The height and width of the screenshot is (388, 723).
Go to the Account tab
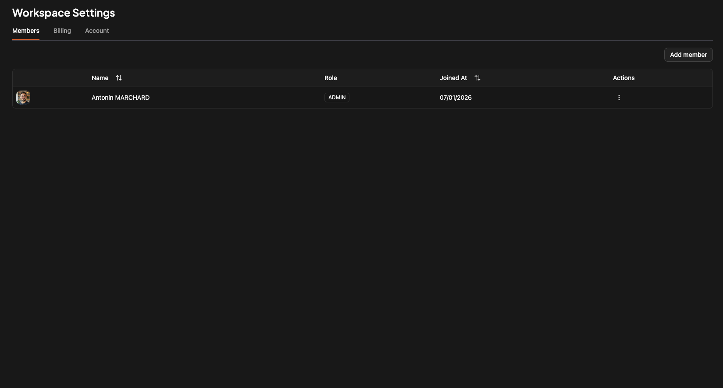point(97,31)
